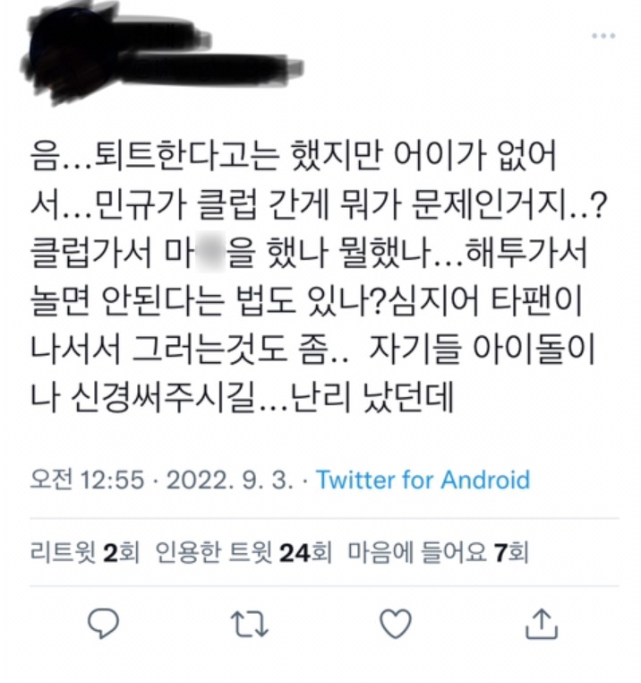View the 리트윗 2회 retweet list
Screen dimensions: 641x683
85,552
